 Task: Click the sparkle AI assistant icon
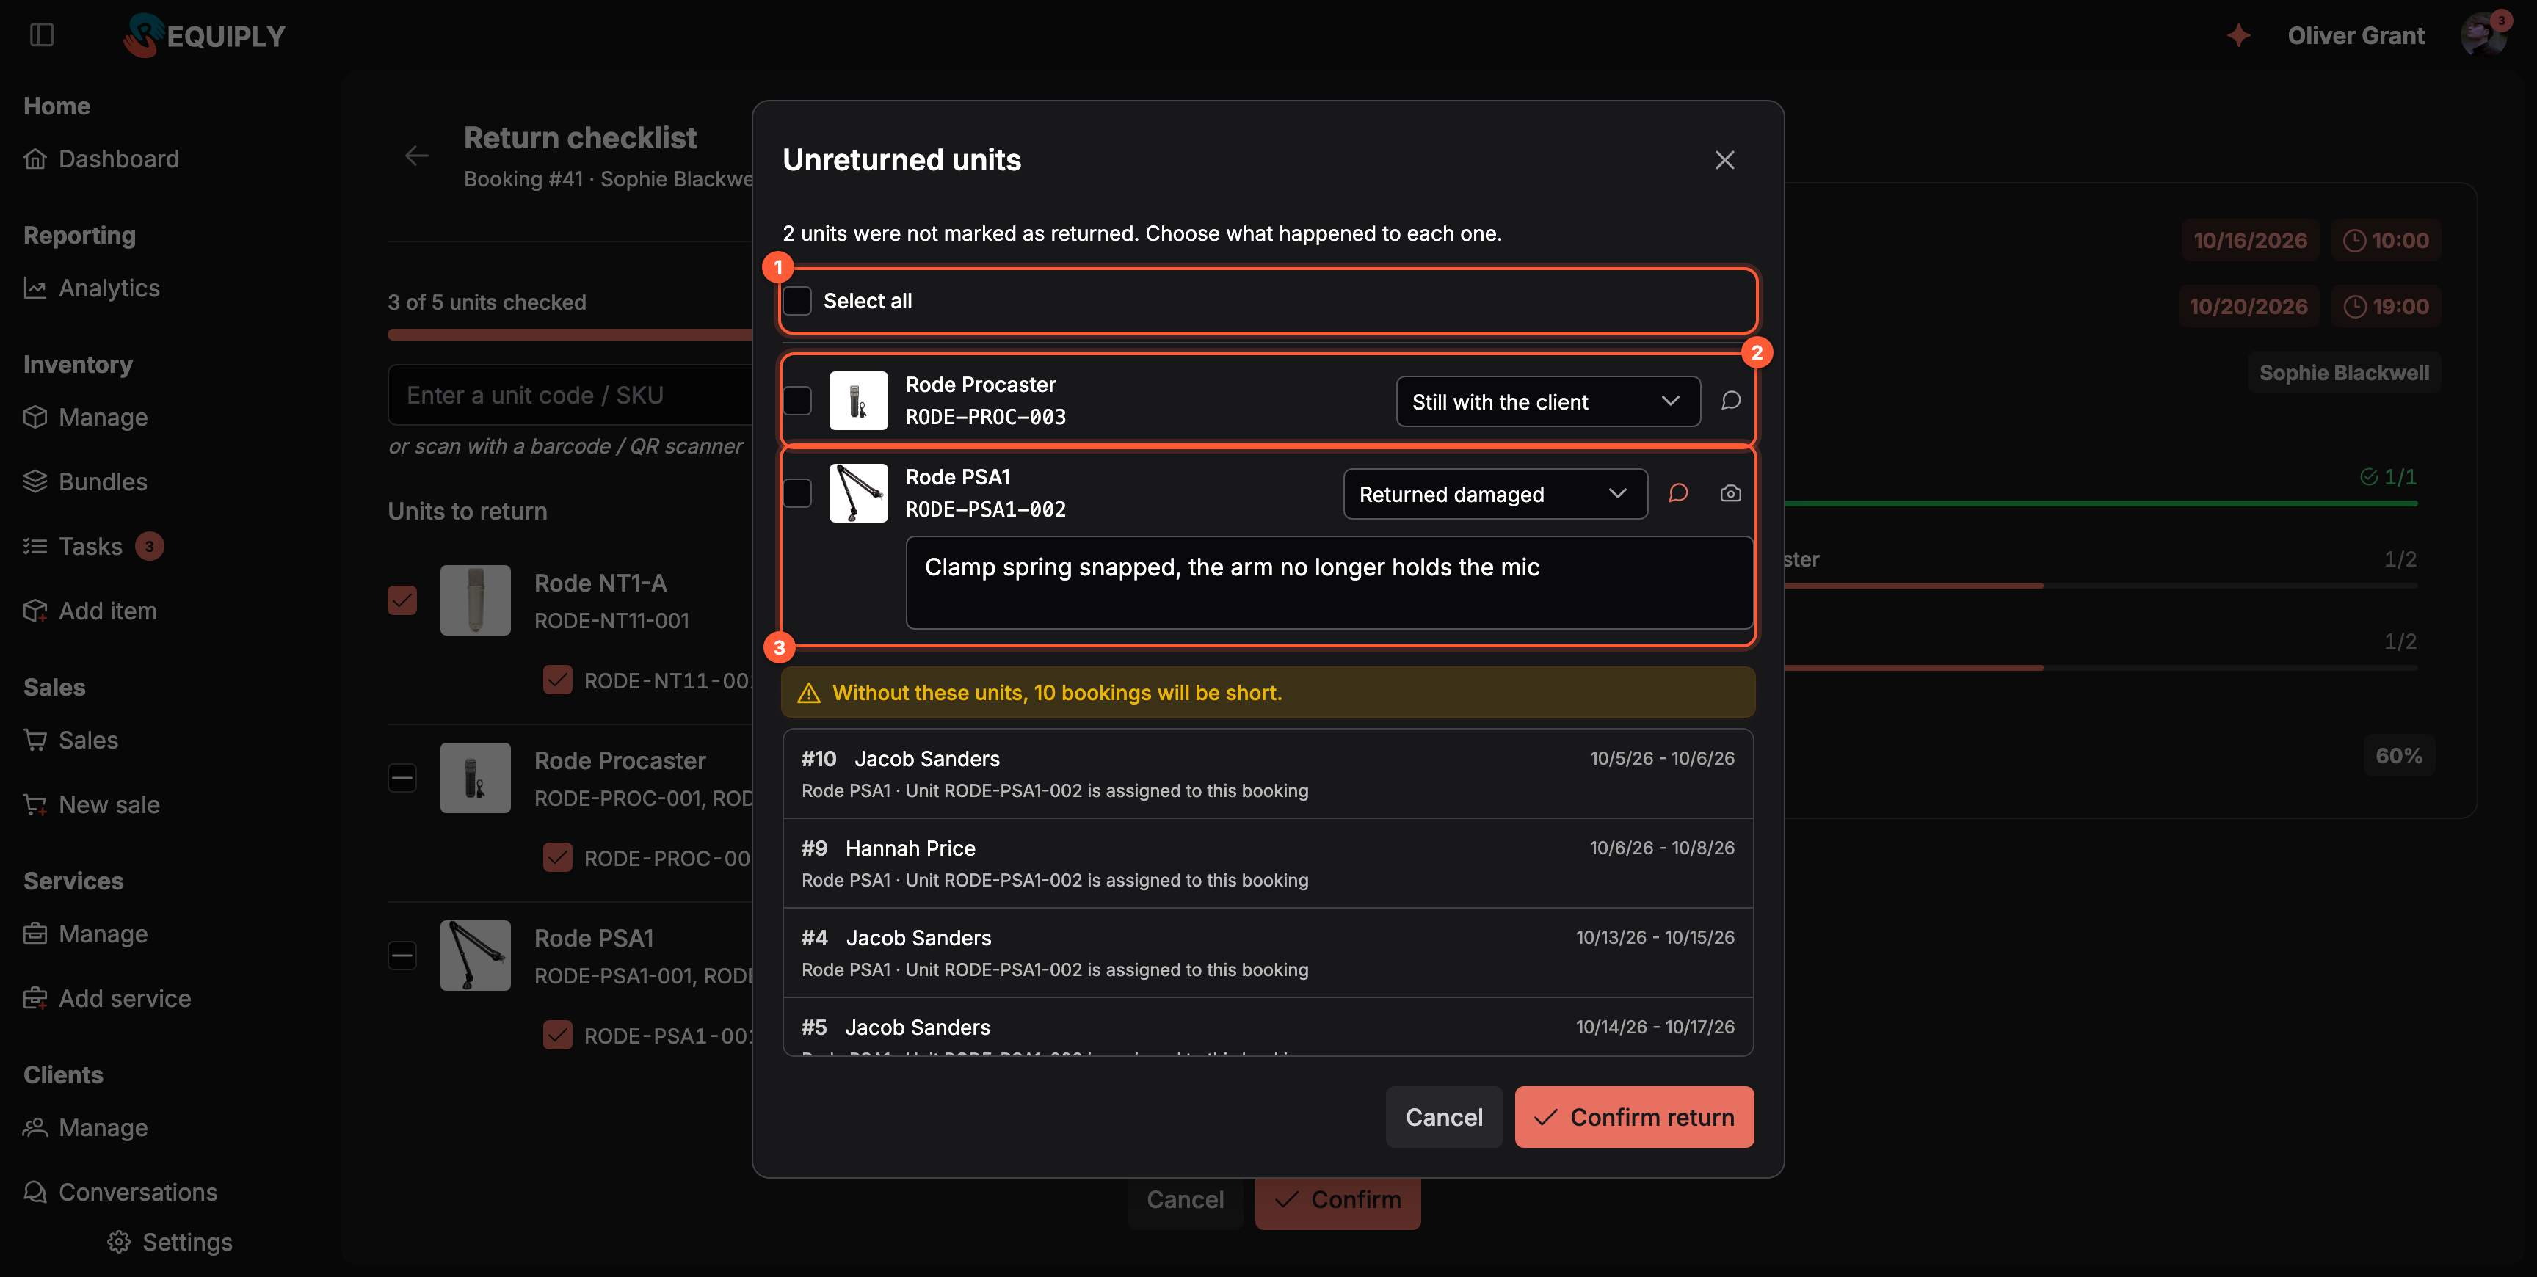coord(2238,35)
